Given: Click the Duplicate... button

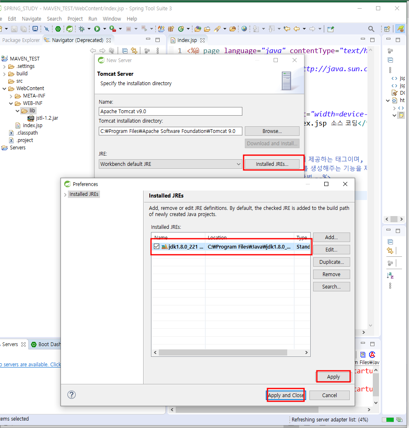Looking at the screenshot, I should pyautogui.click(x=332, y=262).
